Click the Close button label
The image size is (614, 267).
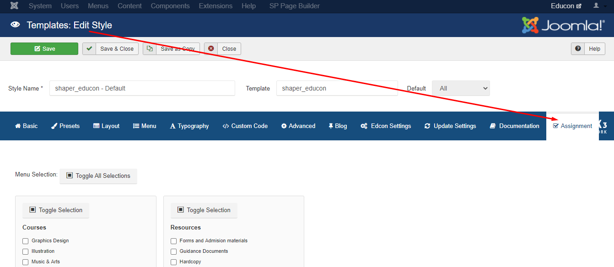pos(229,48)
